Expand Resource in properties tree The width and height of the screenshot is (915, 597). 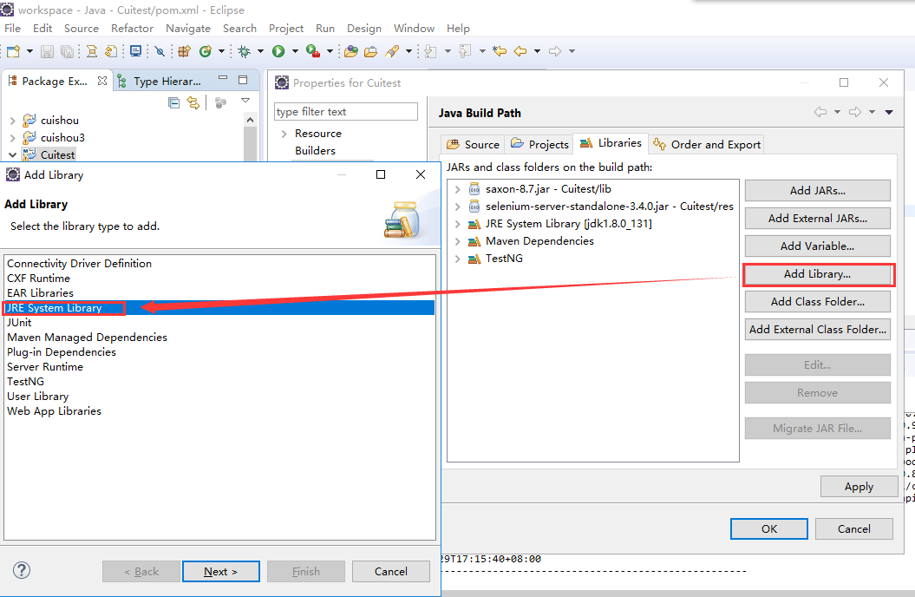(284, 134)
